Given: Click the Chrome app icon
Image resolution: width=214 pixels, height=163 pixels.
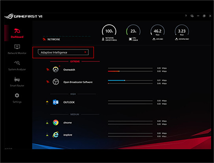Looking at the screenshot, I should 56,122.
